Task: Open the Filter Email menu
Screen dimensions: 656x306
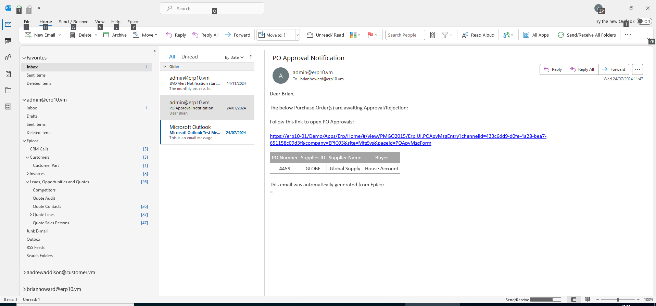Action: tap(447, 35)
